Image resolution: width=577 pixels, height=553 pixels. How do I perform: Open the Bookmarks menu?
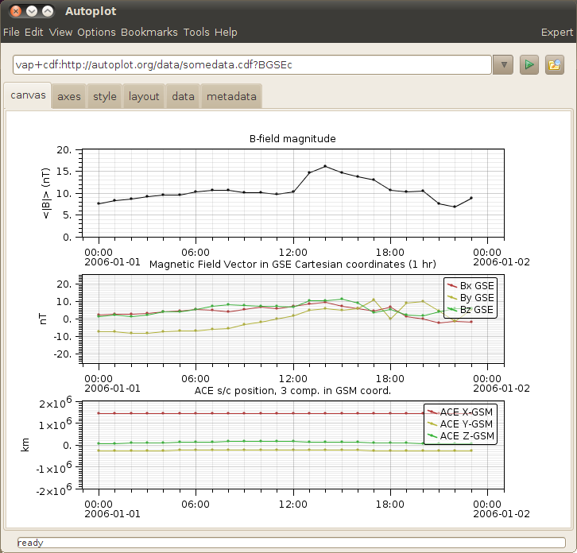click(x=149, y=33)
